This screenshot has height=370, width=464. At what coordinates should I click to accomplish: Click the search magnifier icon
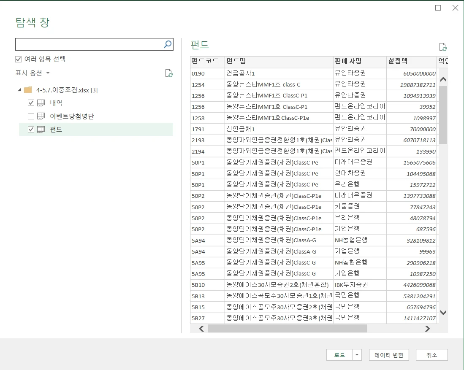pyautogui.click(x=168, y=44)
